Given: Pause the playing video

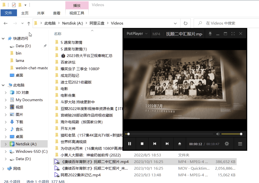Looking at the screenshot, I should pyautogui.click(x=130, y=144).
